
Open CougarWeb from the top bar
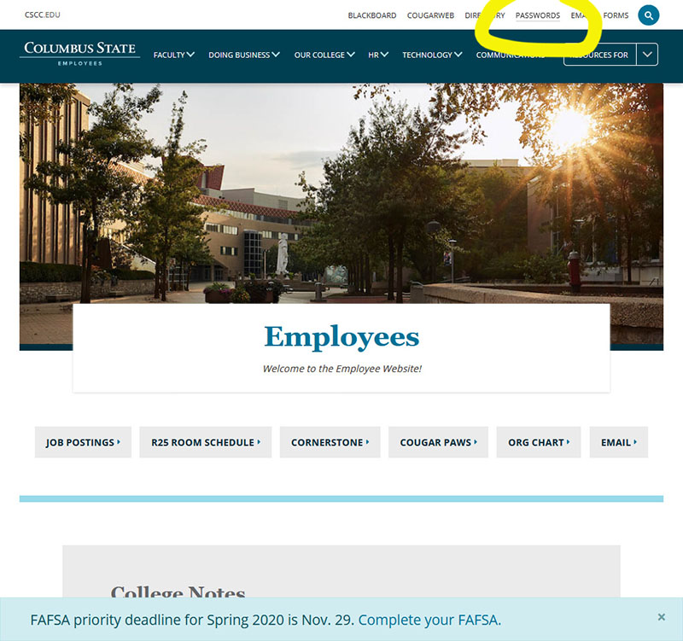click(x=430, y=15)
